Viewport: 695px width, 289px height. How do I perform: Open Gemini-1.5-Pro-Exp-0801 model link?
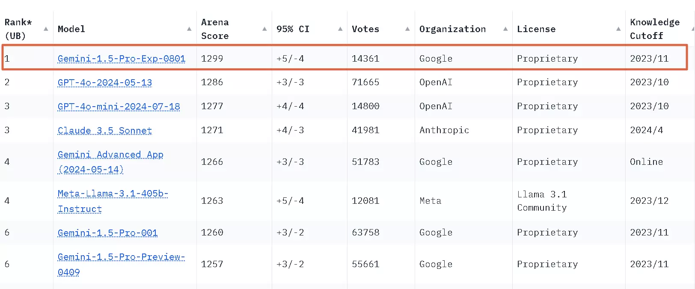(122, 59)
